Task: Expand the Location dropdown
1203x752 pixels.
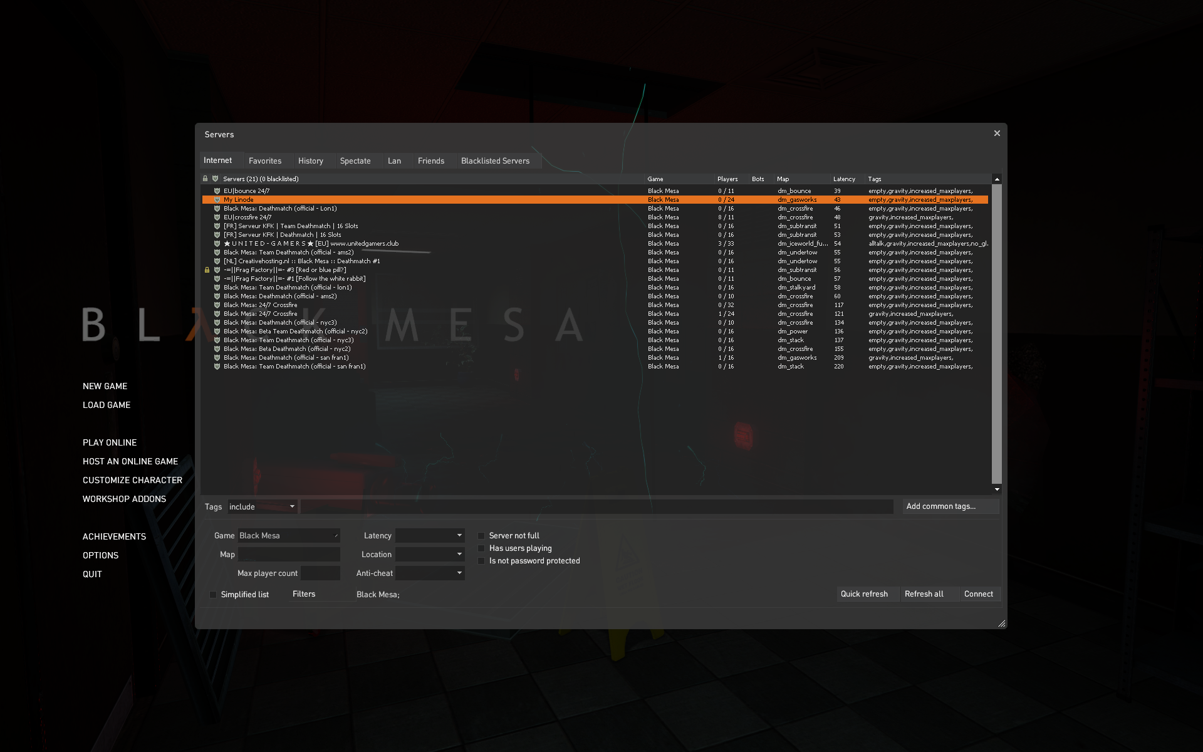Action: 430,555
